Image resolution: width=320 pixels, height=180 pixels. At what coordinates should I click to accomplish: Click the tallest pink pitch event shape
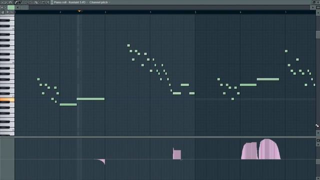pos(269,149)
